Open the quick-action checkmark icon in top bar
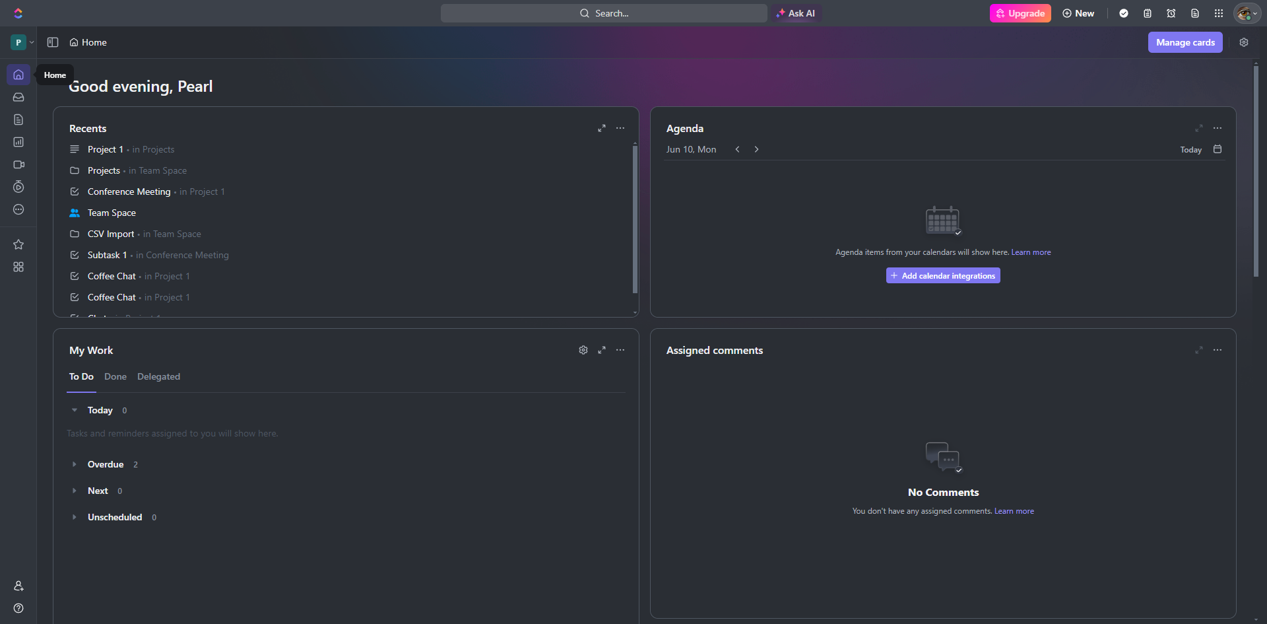The width and height of the screenshot is (1267, 624). click(x=1124, y=13)
